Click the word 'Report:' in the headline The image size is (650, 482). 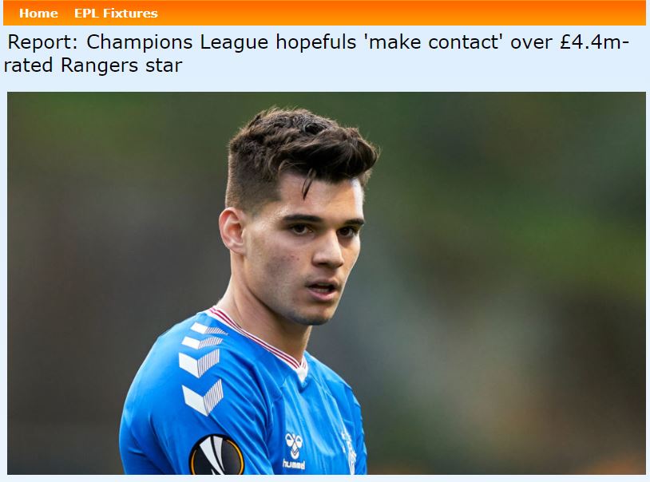42,42
